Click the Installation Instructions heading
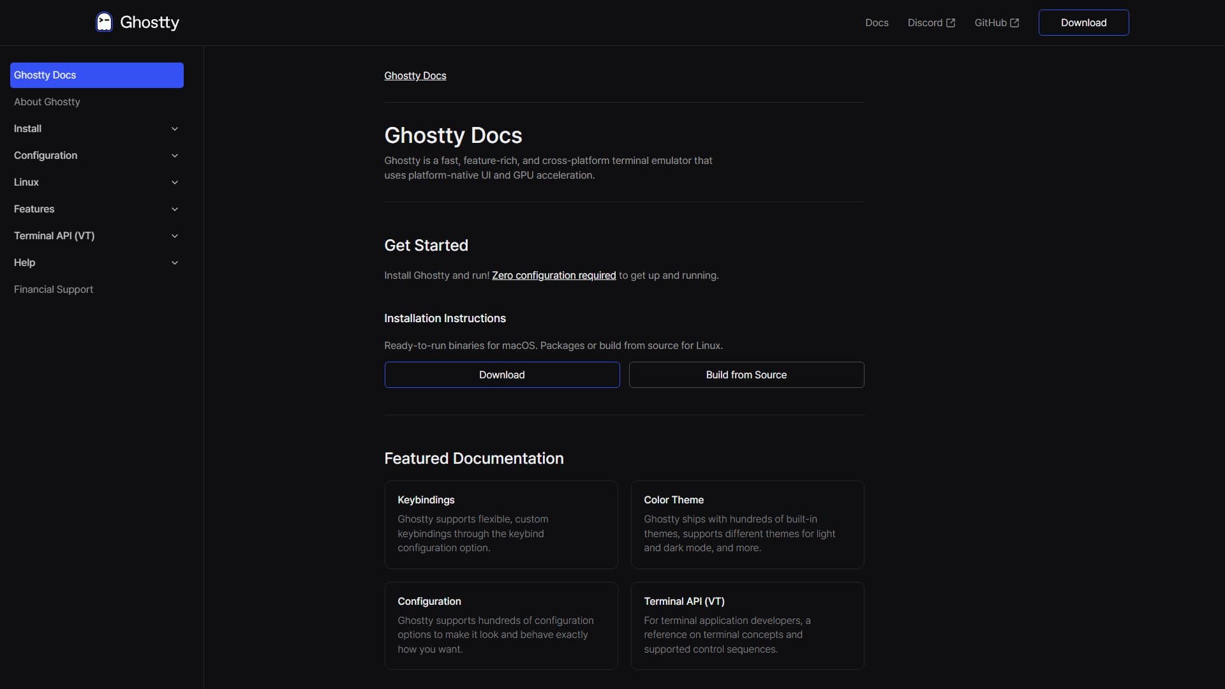1225x689 pixels. click(x=445, y=318)
